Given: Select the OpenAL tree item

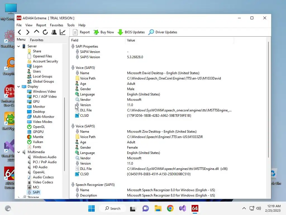Looking at the screenshot, I should 39,172.
